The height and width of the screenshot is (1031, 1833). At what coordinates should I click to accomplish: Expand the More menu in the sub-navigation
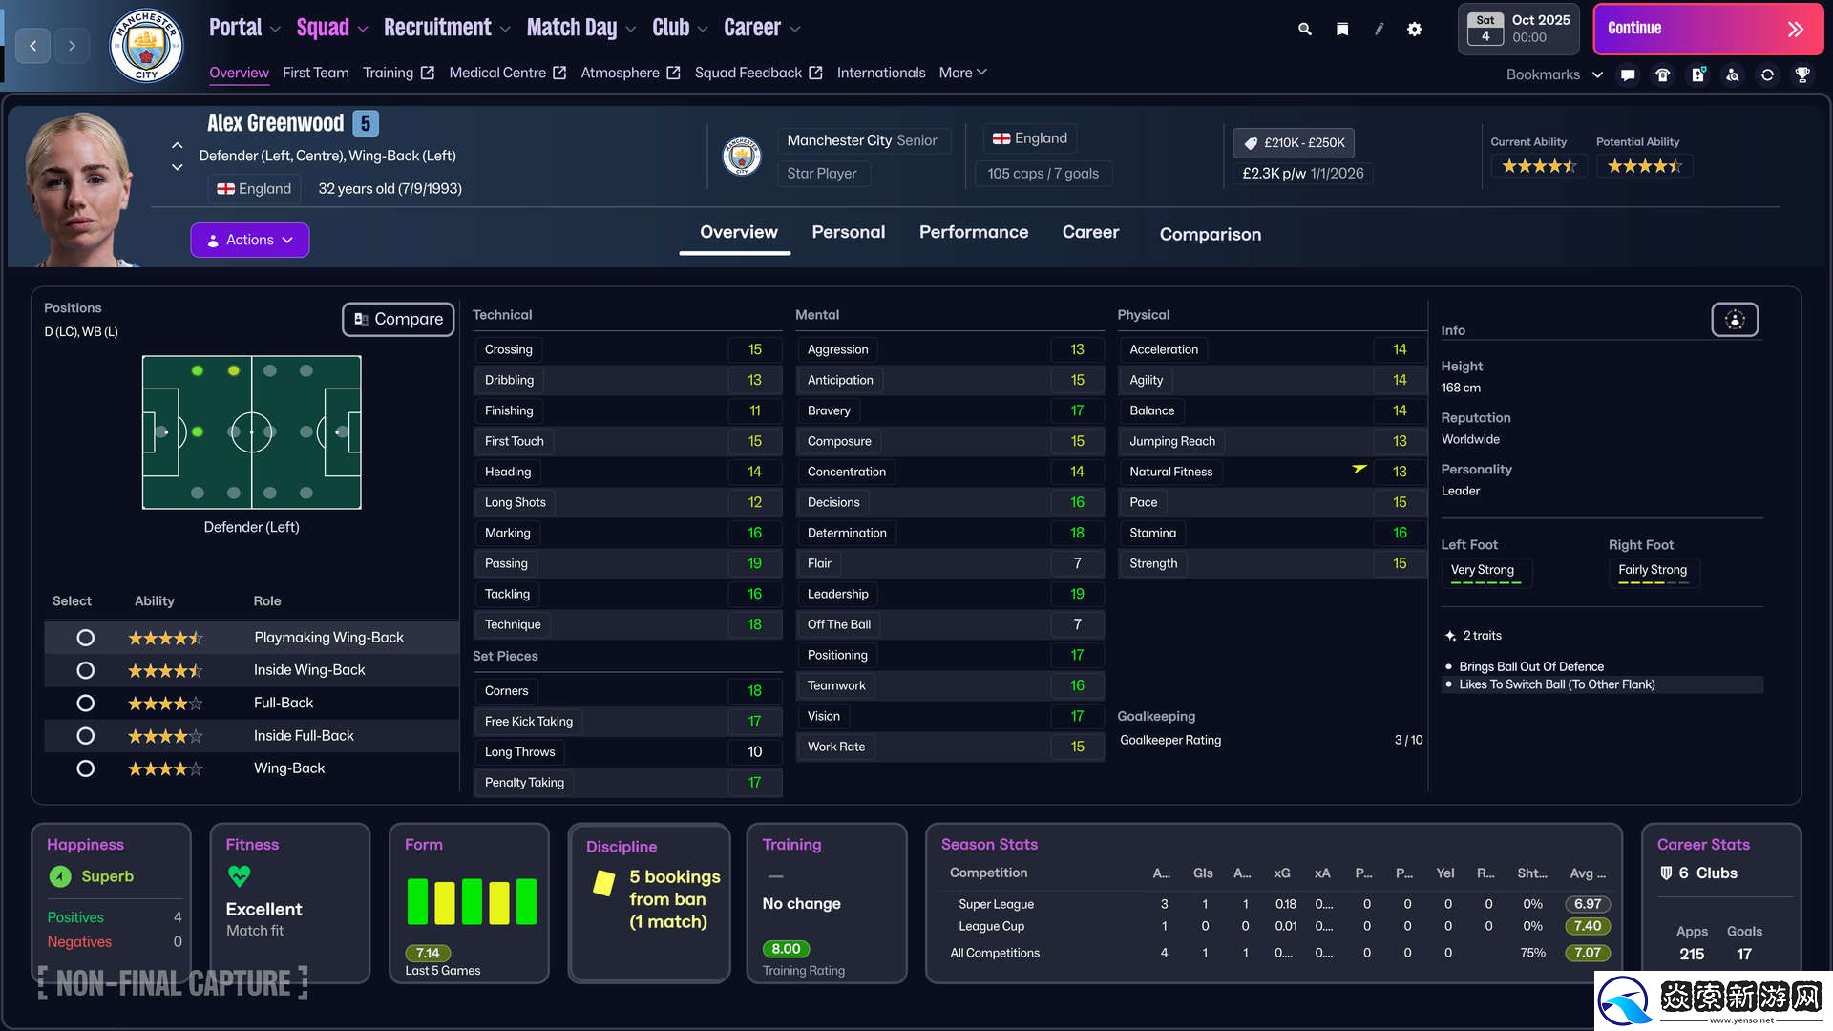962,73
